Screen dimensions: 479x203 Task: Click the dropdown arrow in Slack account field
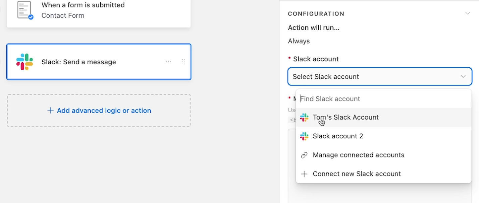[x=463, y=77]
